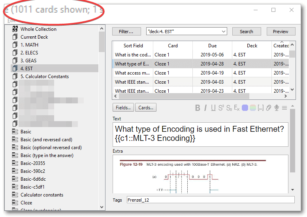Viewport: 307px width, 217px height.
Task: Select the 3. GEAS deck
Action: 28,61
